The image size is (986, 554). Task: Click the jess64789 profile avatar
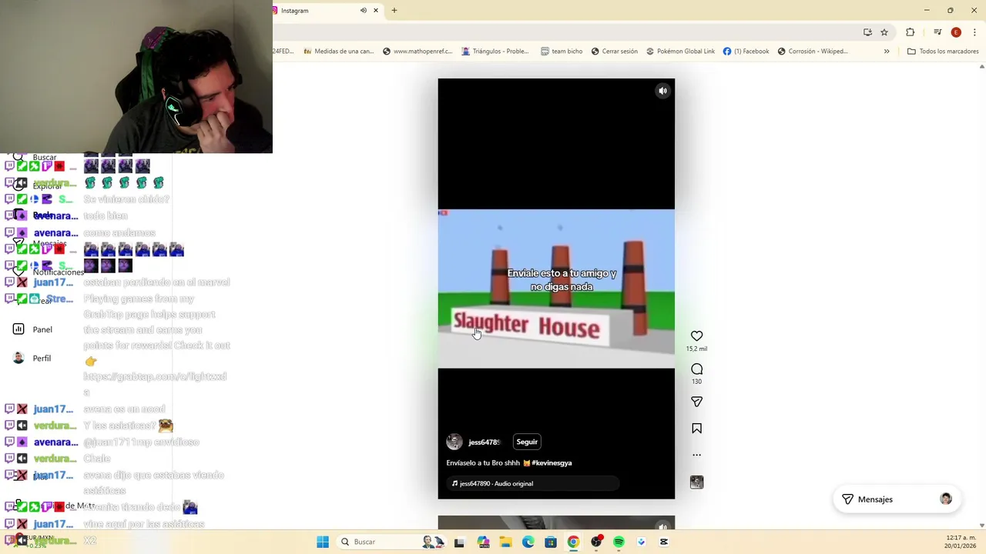coord(454,442)
